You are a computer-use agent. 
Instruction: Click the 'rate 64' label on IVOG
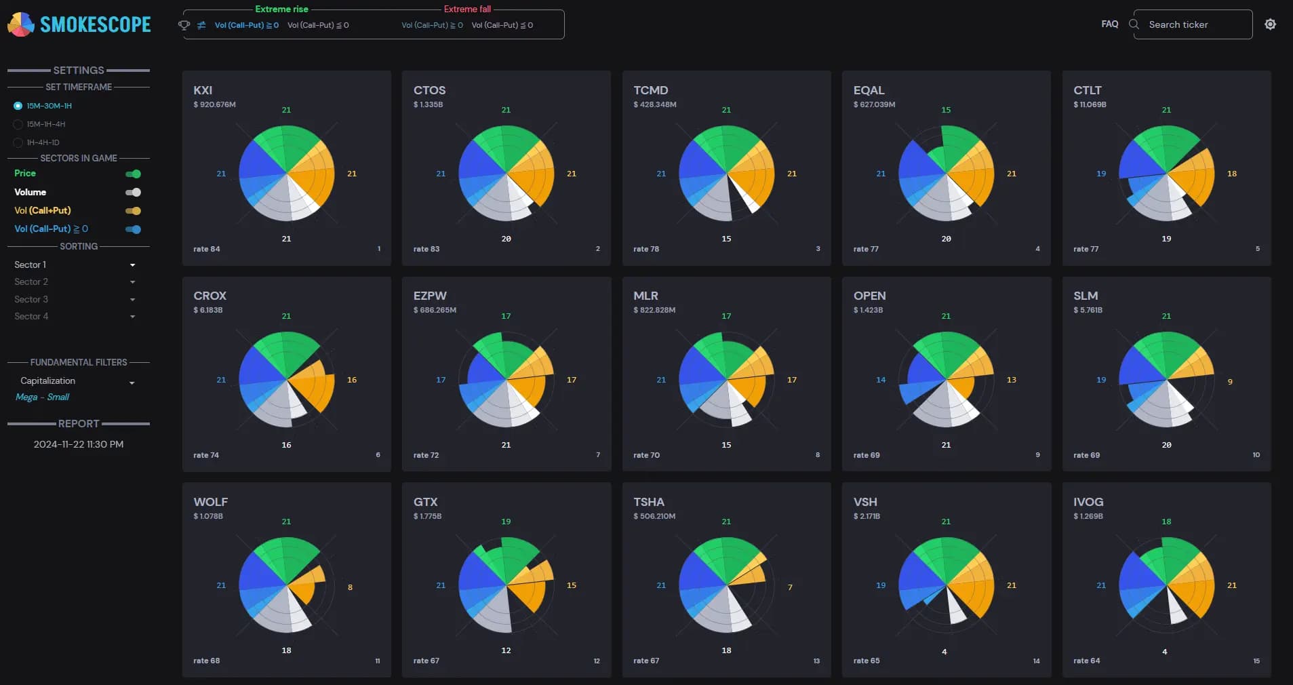(1087, 661)
